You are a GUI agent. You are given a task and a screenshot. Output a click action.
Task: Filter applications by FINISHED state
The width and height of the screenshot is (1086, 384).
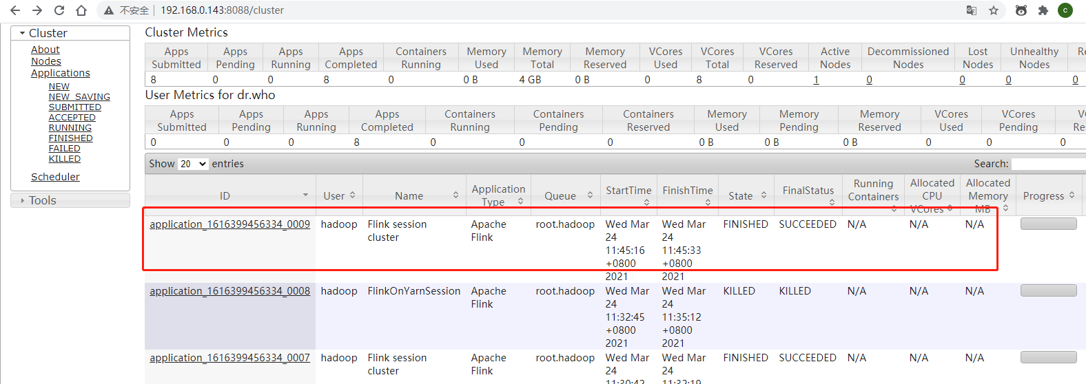70,138
